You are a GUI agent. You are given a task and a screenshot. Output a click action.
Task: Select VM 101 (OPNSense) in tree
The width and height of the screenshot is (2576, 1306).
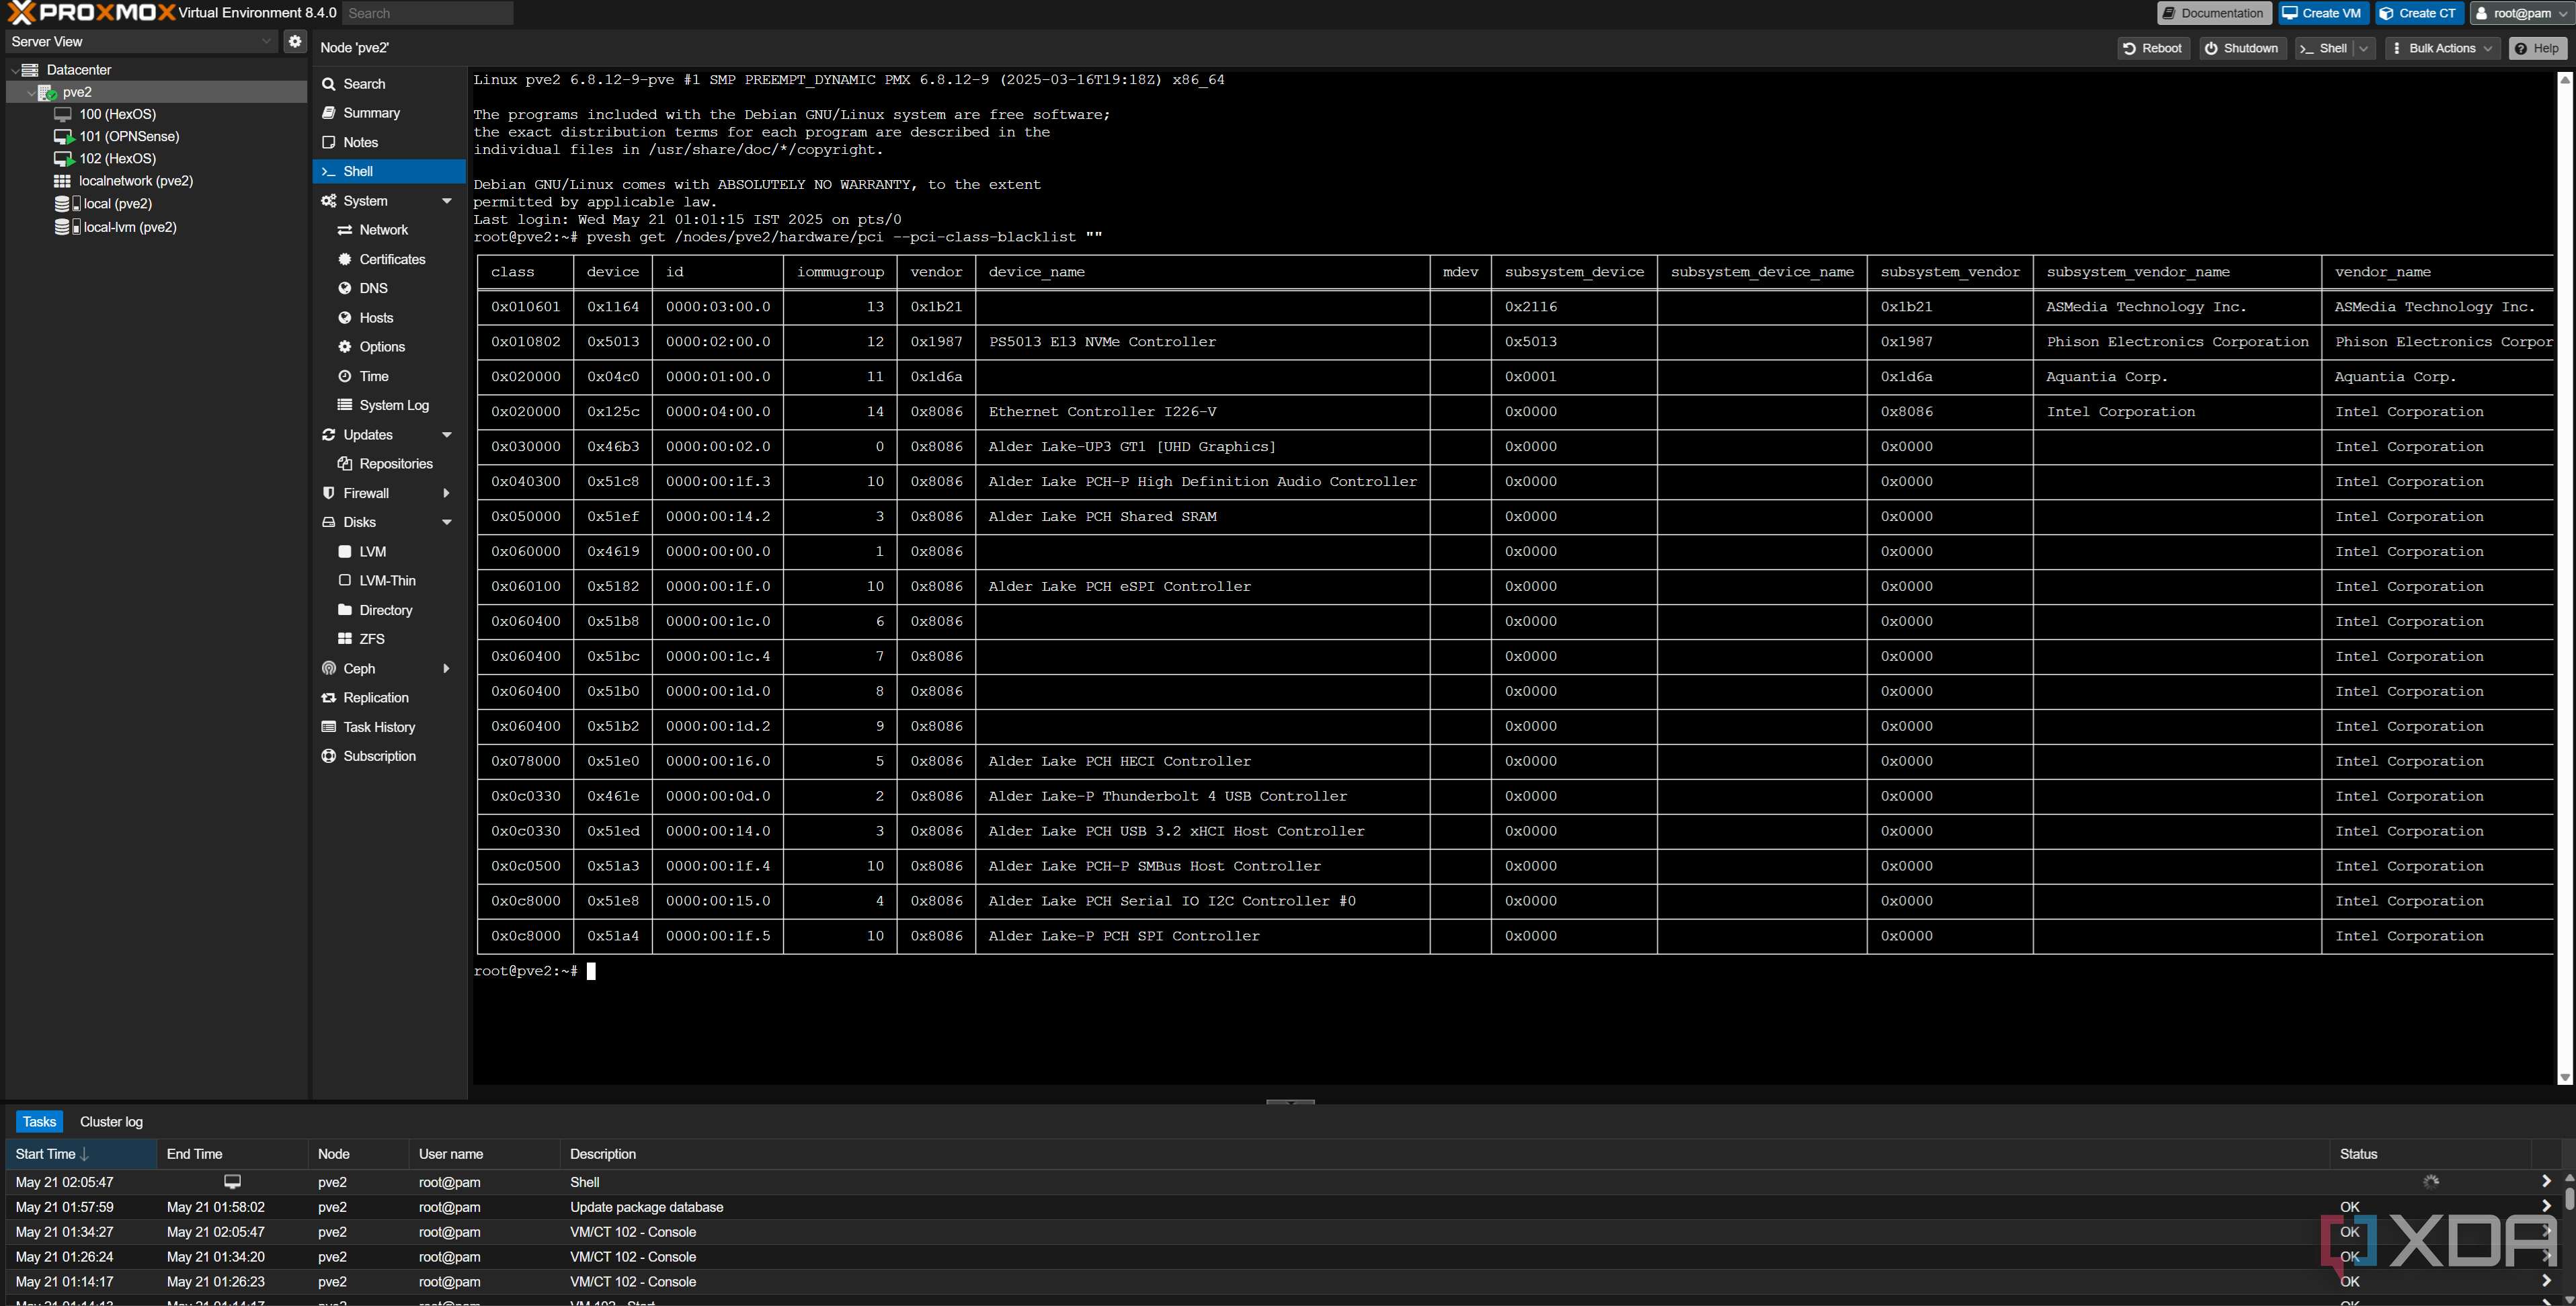click(x=129, y=136)
